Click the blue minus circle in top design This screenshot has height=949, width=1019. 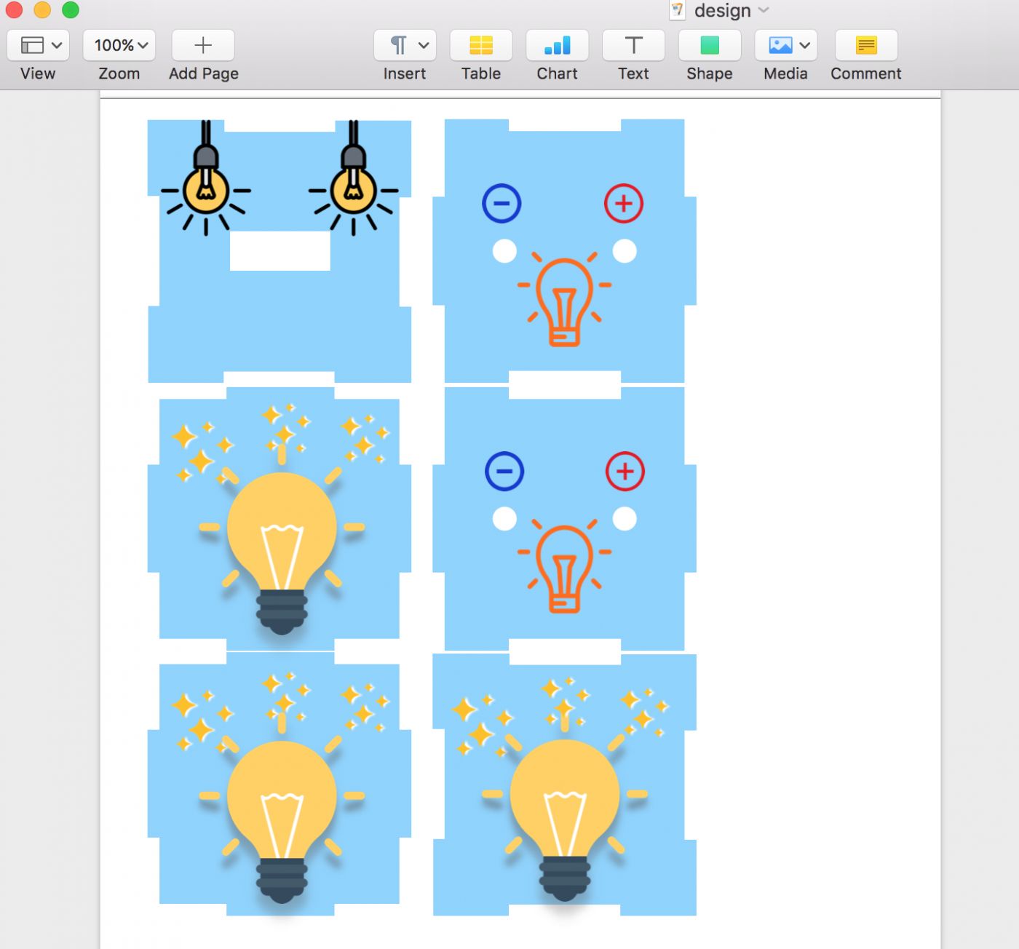pyautogui.click(x=501, y=204)
